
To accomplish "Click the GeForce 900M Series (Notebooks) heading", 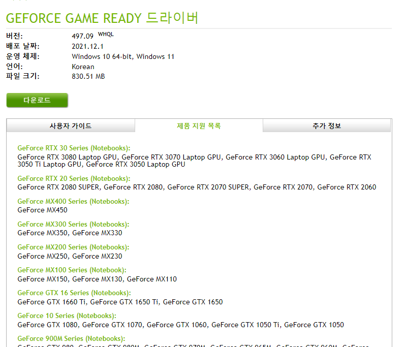I will coord(72,338).
